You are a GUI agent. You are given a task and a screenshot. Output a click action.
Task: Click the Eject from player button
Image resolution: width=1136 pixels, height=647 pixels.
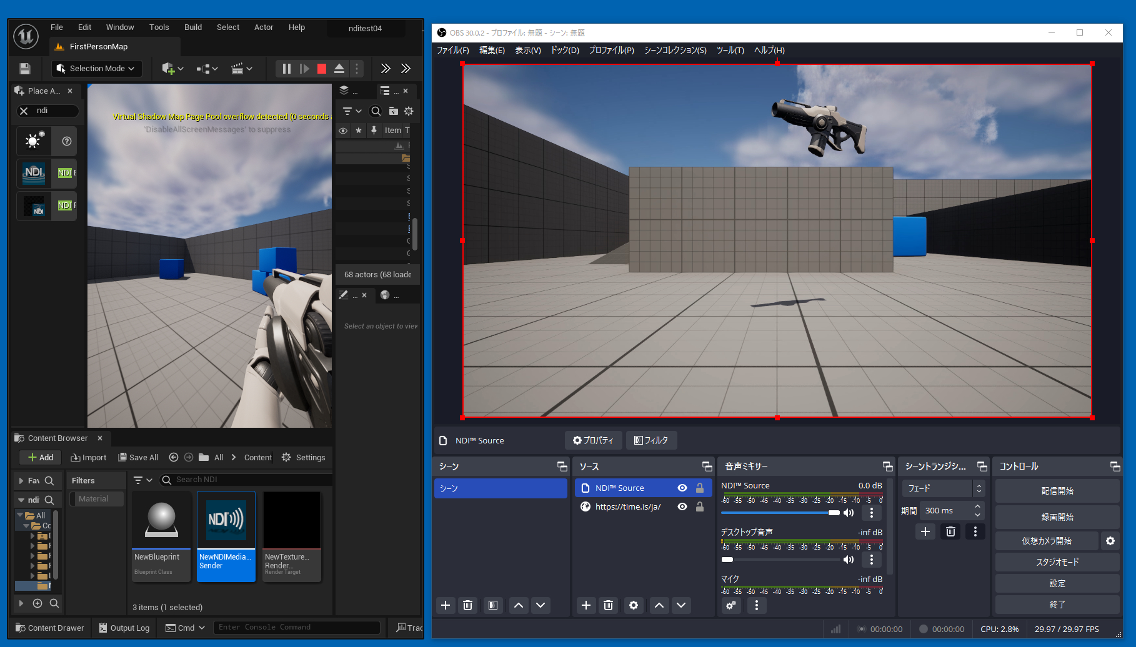pos(339,69)
